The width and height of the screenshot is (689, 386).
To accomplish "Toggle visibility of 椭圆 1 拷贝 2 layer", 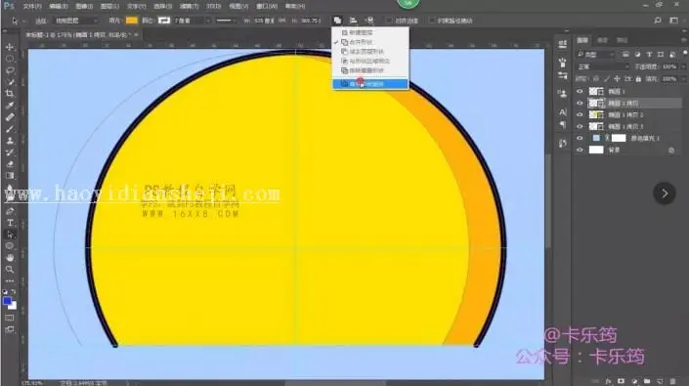I will (x=580, y=114).
